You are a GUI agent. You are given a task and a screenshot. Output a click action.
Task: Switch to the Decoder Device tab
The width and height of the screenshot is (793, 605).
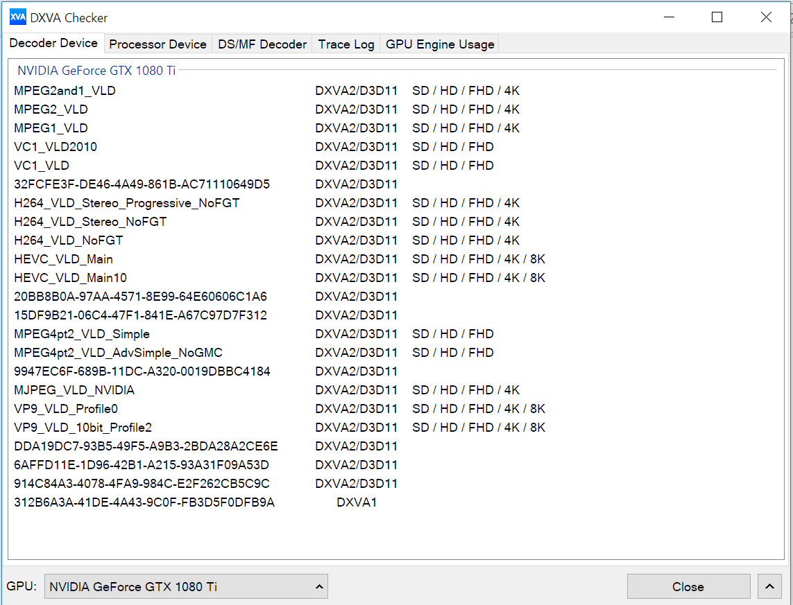[53, 43]
